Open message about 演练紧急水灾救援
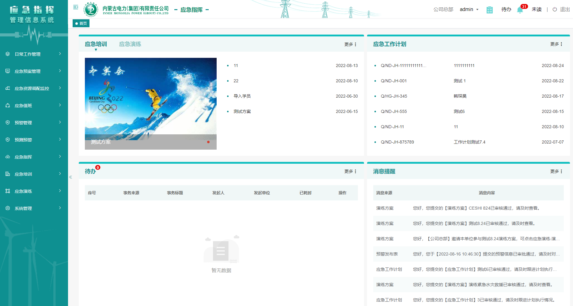 tap(469, 285)
